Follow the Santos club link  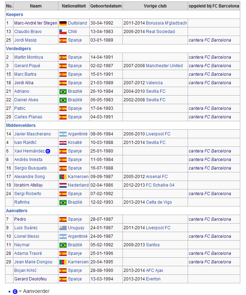tap(153, 245)
